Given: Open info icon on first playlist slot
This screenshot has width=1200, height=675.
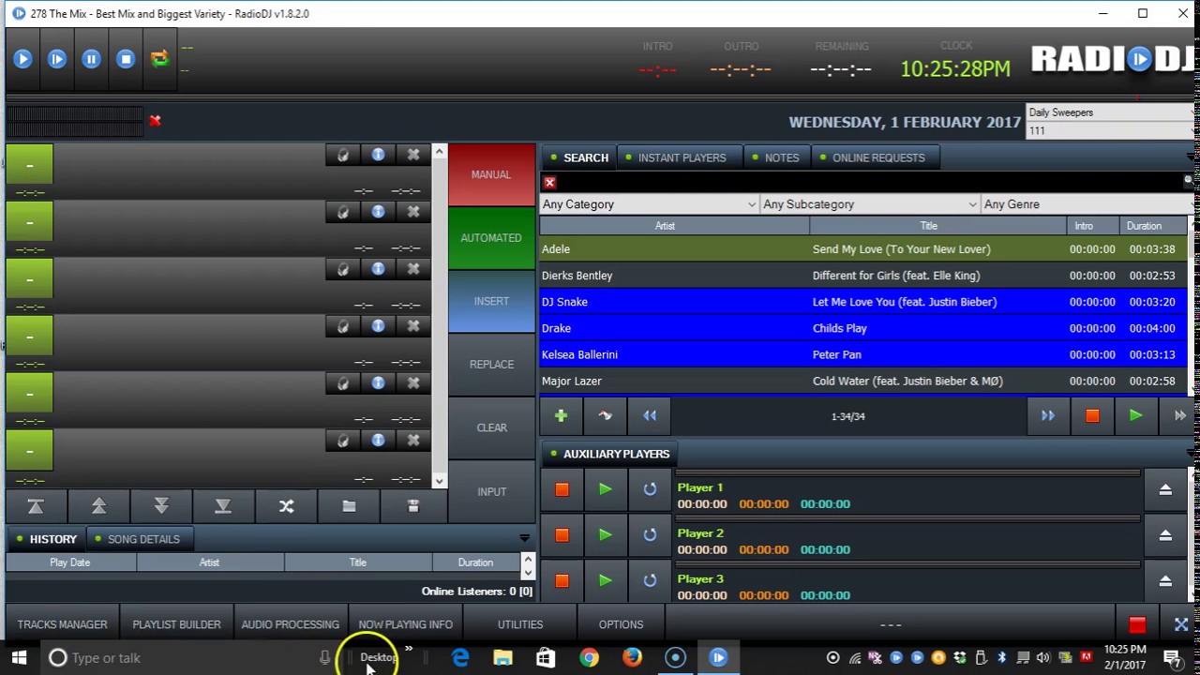Looking at the screenshot, I should (x=378, y=155).
